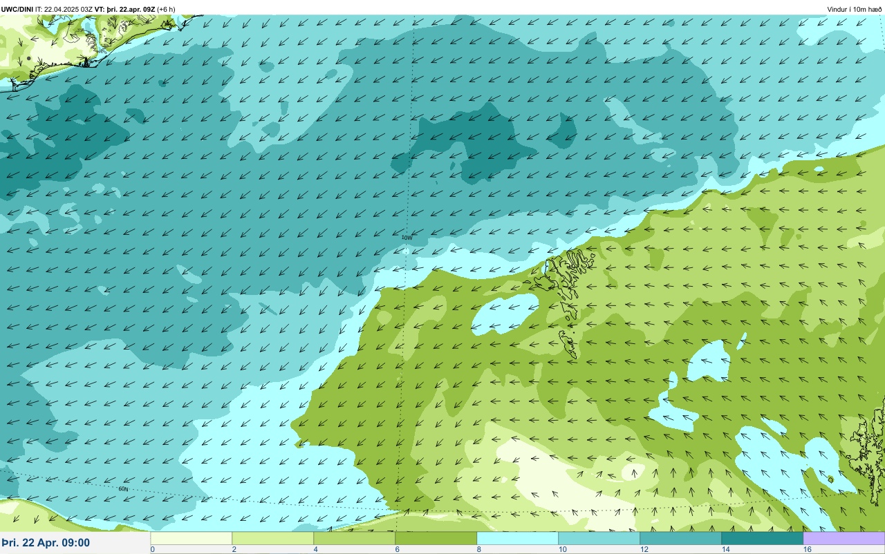
Task: Click the 'UWC/DINI' model name in the header
Action: [x=17, y=9]
